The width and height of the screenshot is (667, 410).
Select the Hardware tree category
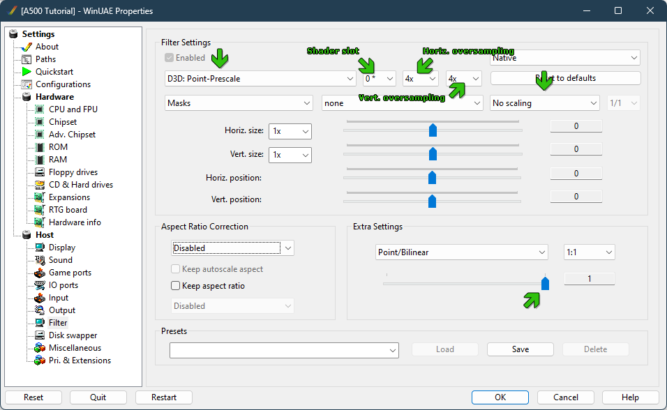pos(55,97)
